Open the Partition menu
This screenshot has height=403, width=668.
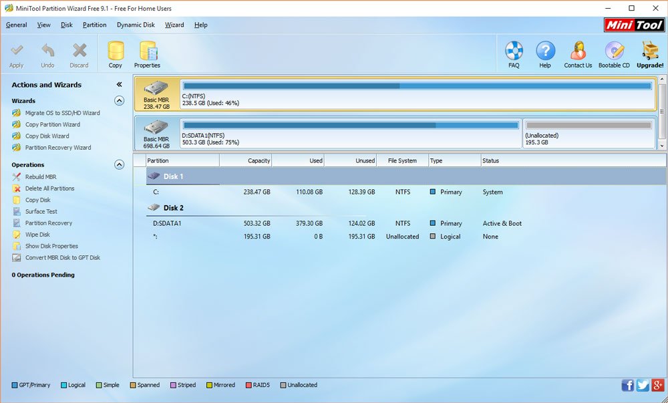[x=95, y=25]
